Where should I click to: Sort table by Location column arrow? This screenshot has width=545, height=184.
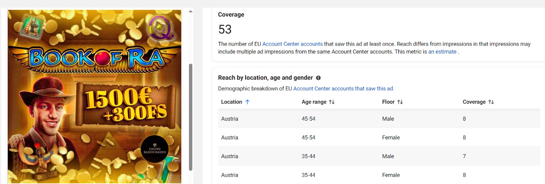pyautogui.click(x=247, y=102)
